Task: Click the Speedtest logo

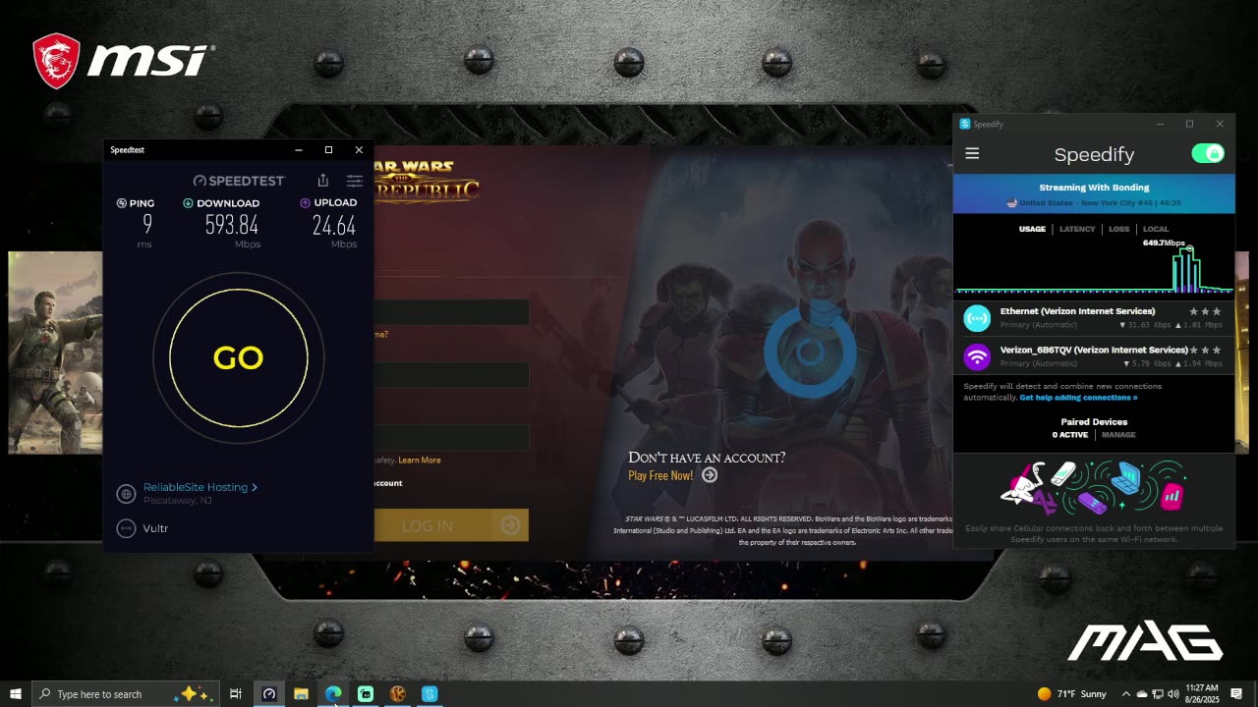Action: [239, 181]
